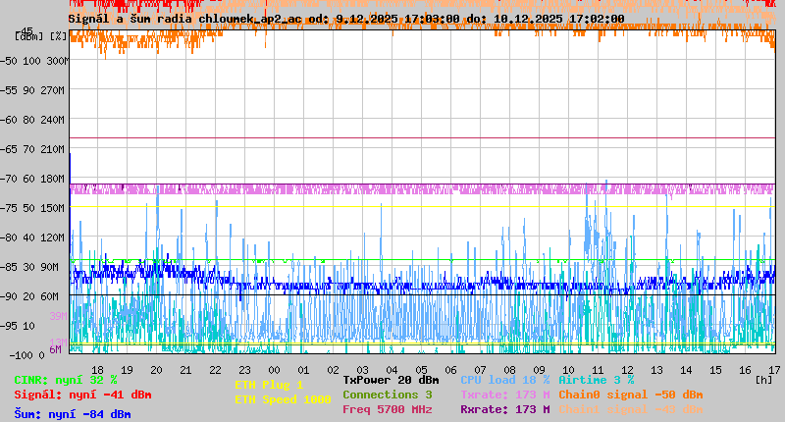Select the purple '6M' rate marker label
Viewport: 785px width, 422px height.
pyautogui.click(x=55, y=349)
